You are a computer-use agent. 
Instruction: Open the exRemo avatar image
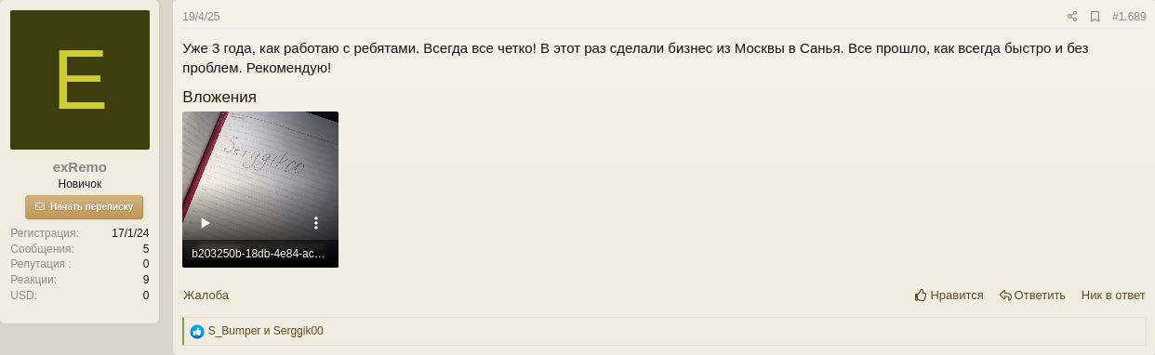[x=80, y=80]
